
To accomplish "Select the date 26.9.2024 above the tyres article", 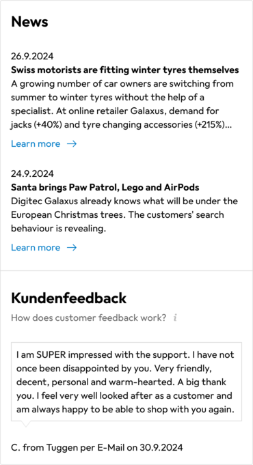I will tap(32, 56).
